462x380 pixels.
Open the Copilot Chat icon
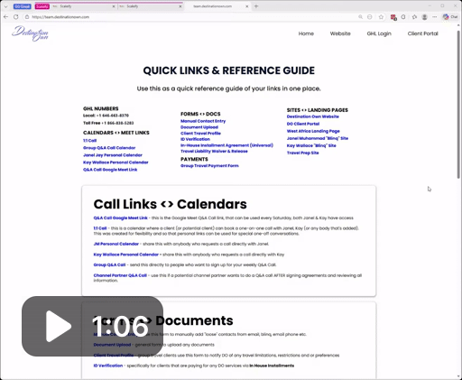[450, 17]
